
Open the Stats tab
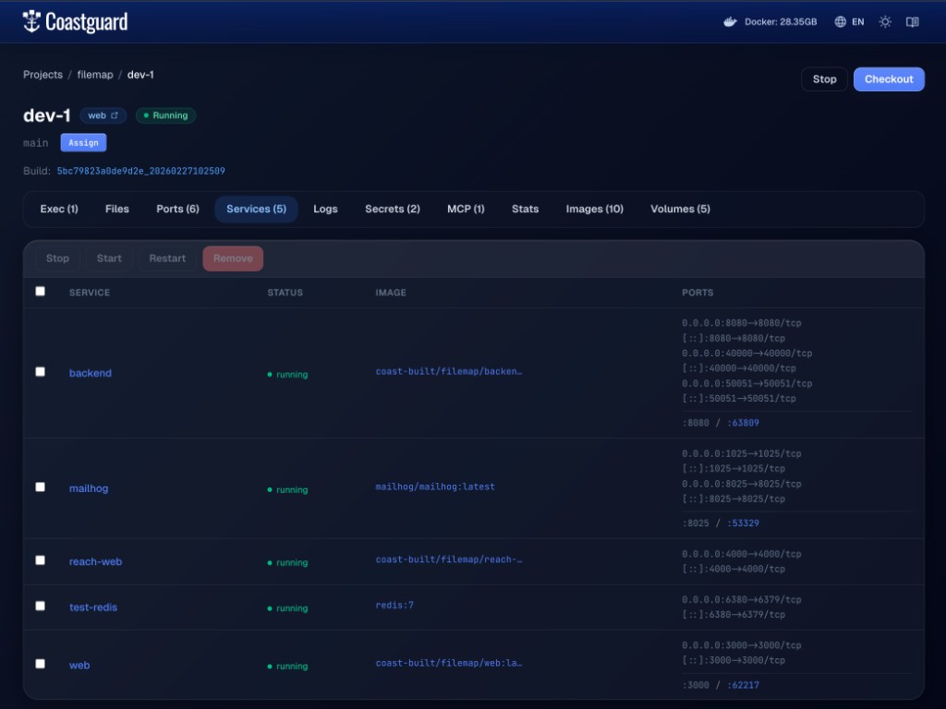point(525,209)
